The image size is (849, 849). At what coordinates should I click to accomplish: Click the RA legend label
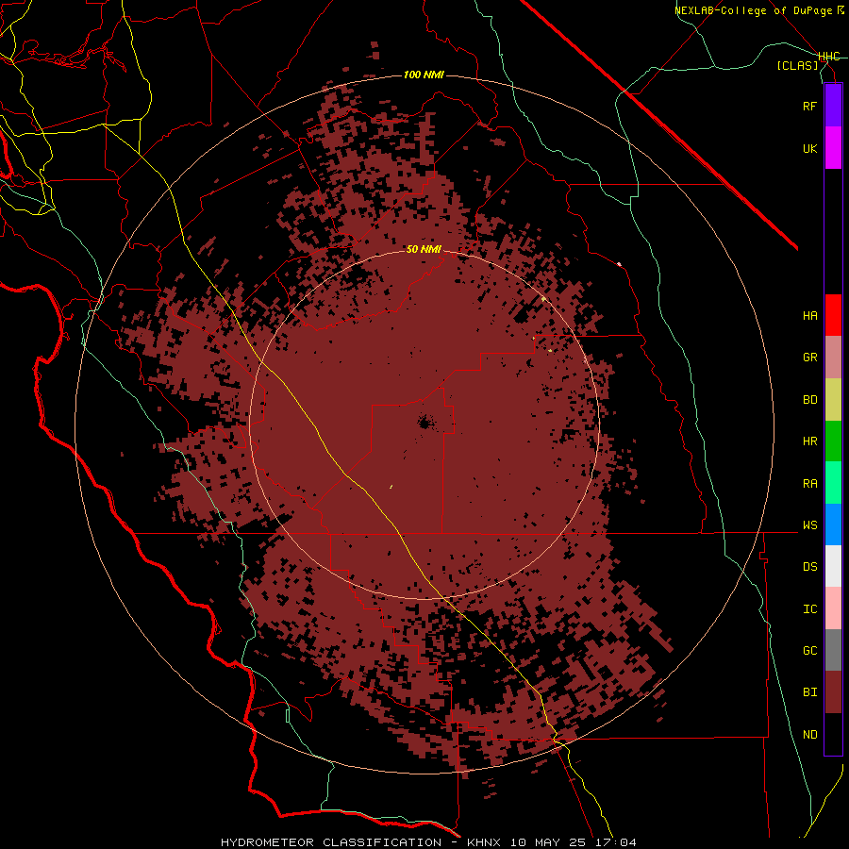tap(809, 483)
